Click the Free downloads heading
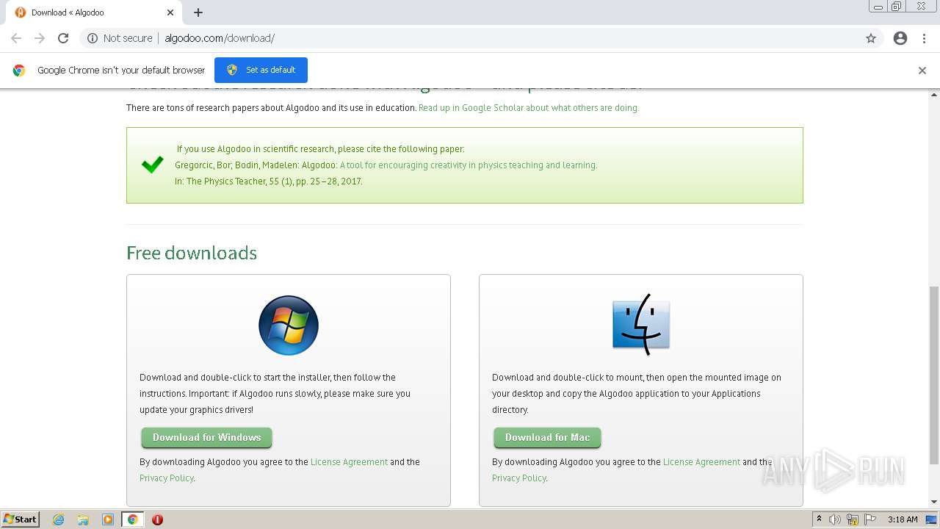 tap(192, 253)
